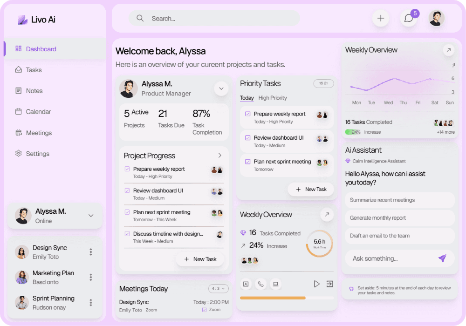
Task: Click the search magnifier icon
Action: tap(140, 19)
